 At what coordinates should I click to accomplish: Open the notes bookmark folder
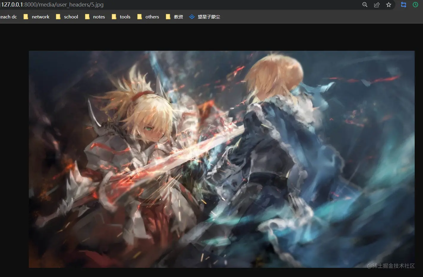click(95, 17)
